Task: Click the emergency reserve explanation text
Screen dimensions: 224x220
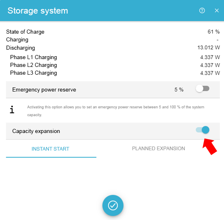Action: [116, 111]
